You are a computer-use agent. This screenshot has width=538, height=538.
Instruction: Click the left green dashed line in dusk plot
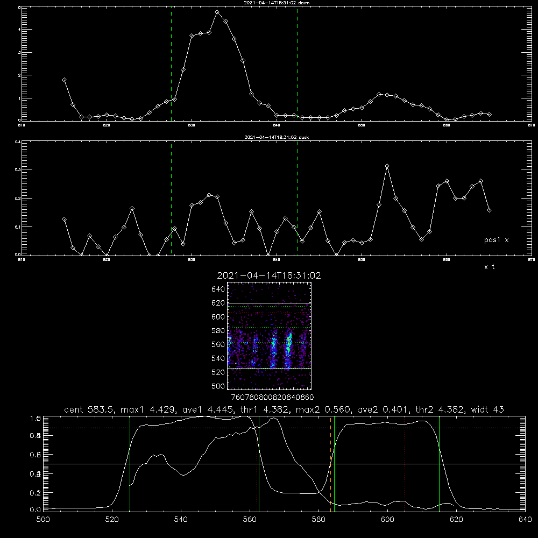click(x=171, y=199)
